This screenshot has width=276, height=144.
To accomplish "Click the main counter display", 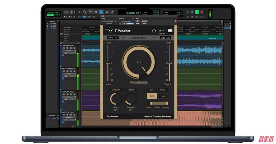I will click(134, 13).
